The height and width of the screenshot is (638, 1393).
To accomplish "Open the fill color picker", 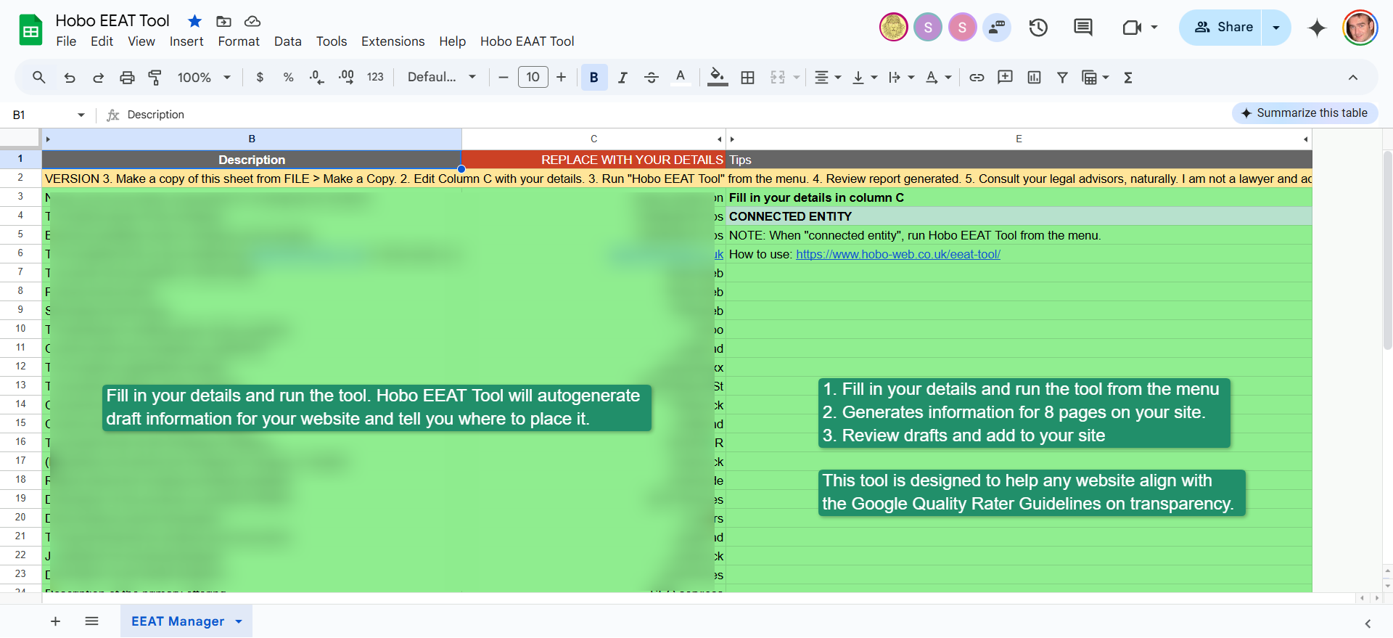I will [718, 77].
